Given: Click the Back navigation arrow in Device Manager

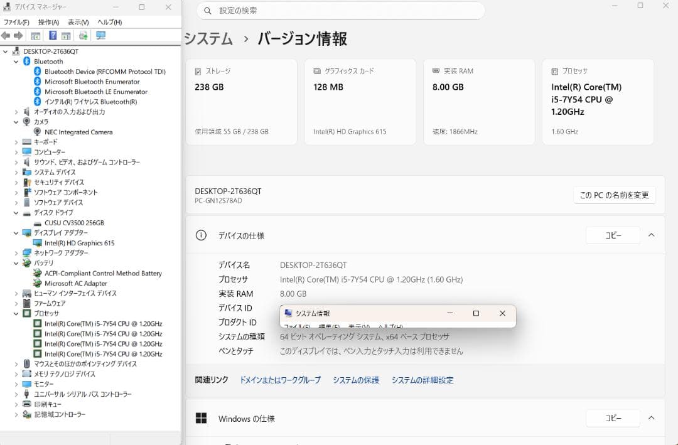Looking at the screenshot, I should tap(5, 35).
